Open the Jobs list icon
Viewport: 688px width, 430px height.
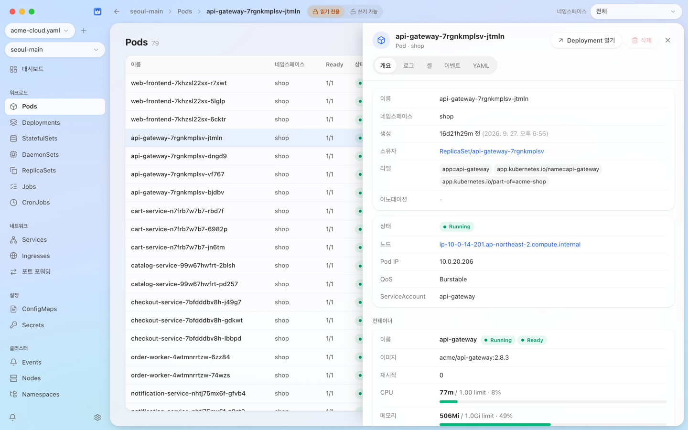click(13, 187)
